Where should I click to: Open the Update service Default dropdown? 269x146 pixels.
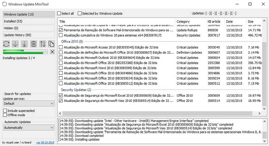29,104
